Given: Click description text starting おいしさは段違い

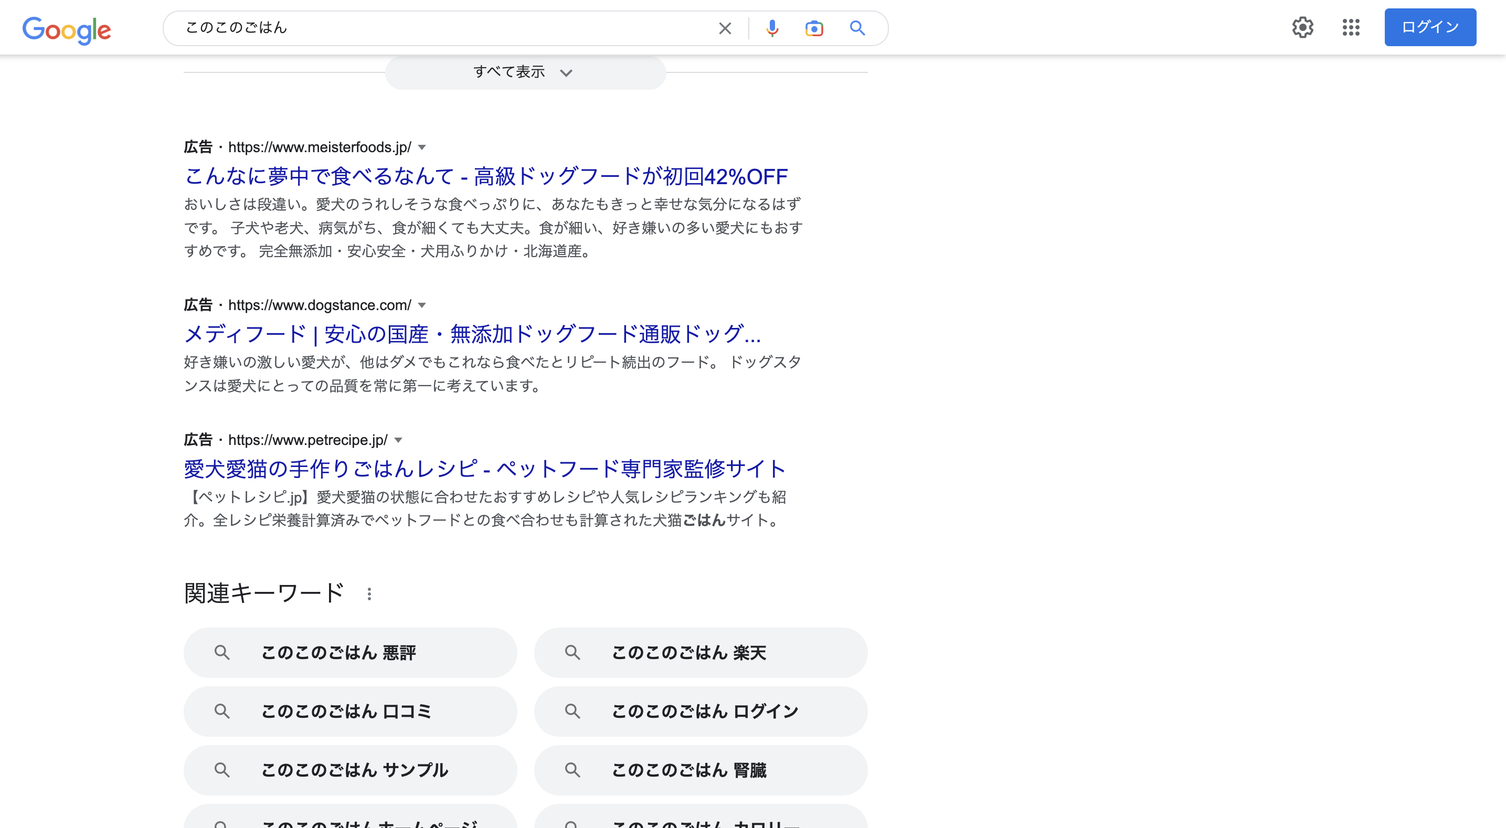Looking at the screenshot, I should [x=493, y=228].
